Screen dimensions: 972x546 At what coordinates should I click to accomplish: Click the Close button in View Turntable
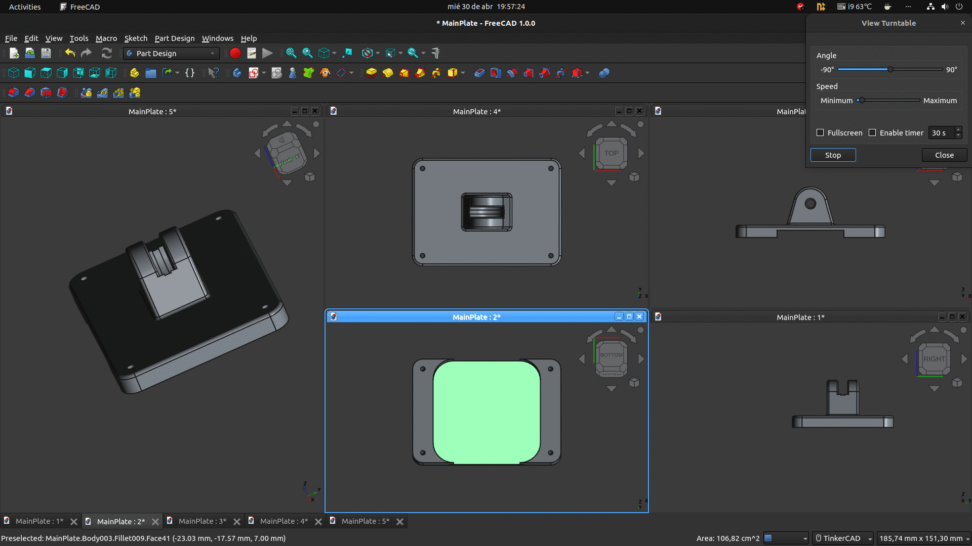coord(944,155)
